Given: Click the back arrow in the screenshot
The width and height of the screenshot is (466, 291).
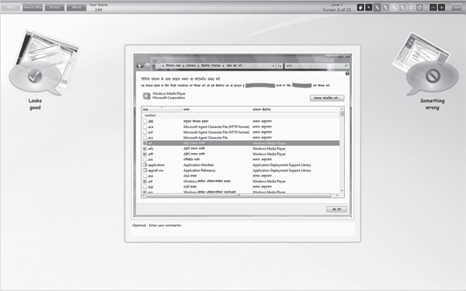Looking at the screenshot, I should point(140,66).
